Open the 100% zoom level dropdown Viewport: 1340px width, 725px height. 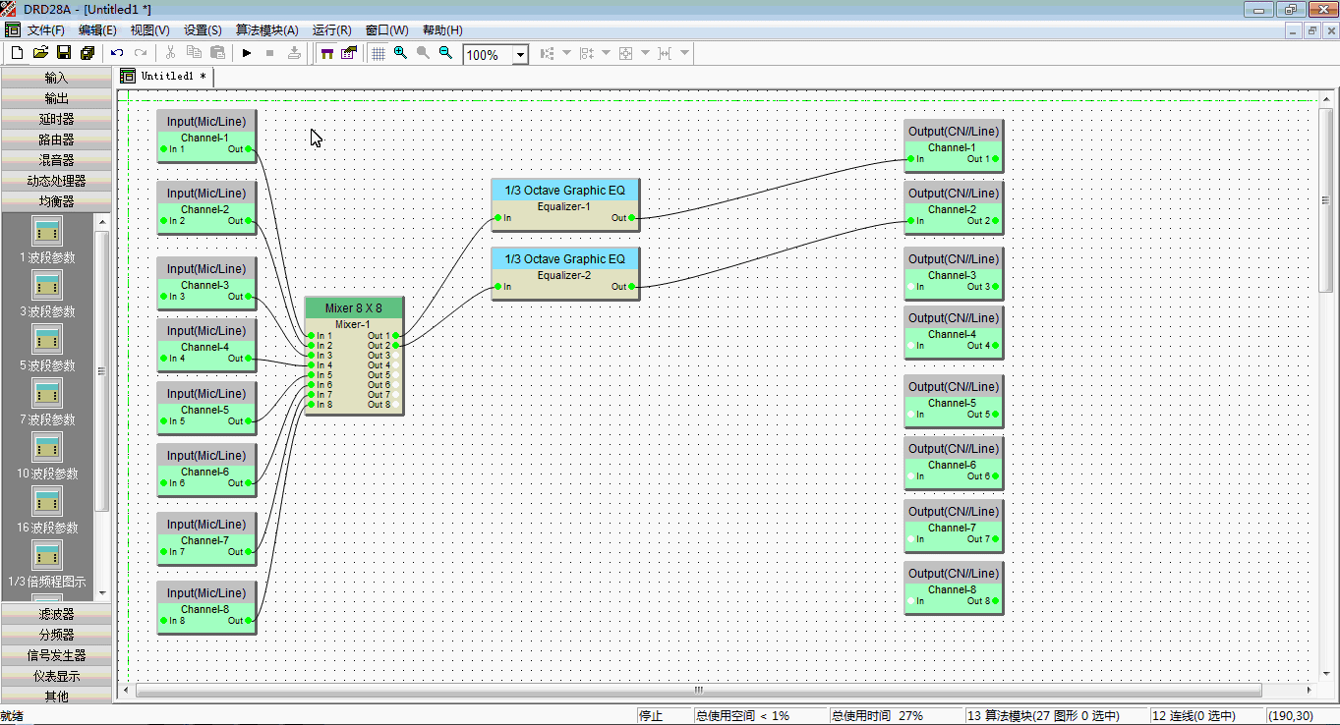pyautogui.click(x=520, y=55)
